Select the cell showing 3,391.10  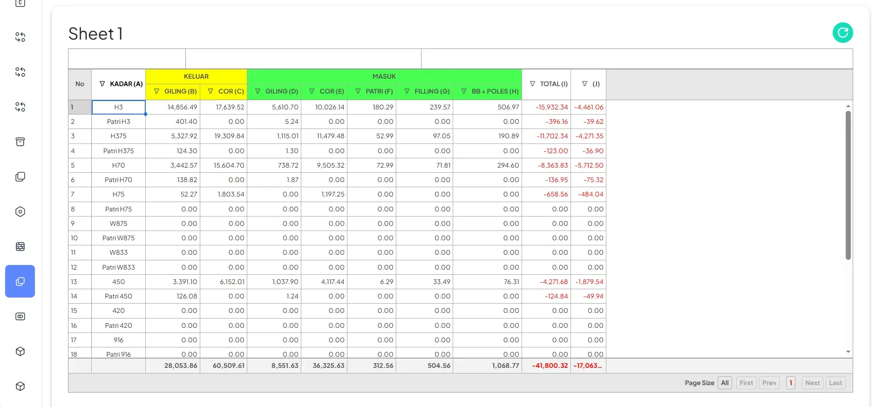173,282
